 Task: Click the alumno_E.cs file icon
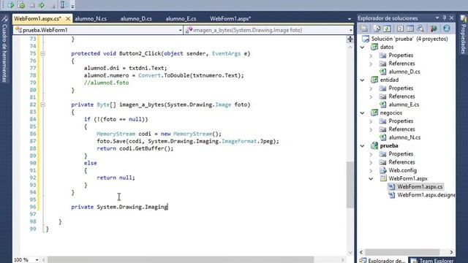[382, 104]
